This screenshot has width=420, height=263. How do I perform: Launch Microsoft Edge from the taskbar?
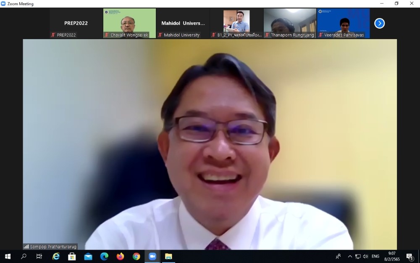(104, 256)
